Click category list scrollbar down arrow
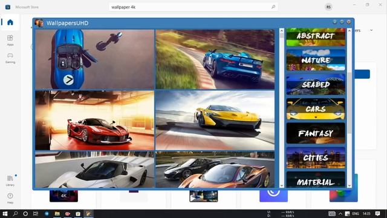387x218 pixels. pos(350,185)
